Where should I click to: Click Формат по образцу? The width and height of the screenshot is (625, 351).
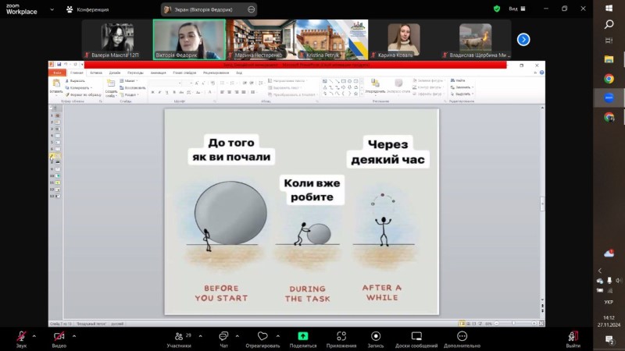[83, 94]
